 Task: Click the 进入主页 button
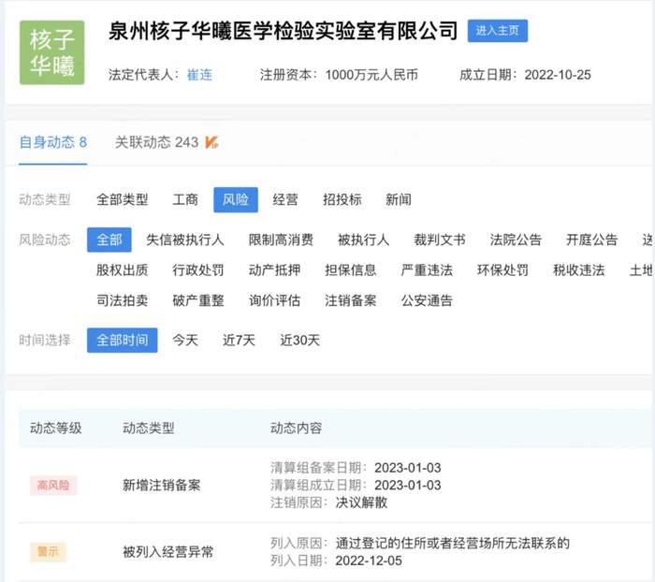[x=498, y=31]
